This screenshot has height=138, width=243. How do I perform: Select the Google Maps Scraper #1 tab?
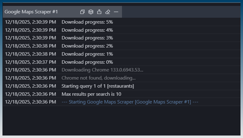pos(31,12)
